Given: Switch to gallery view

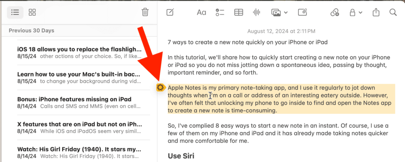Looking at the screenshot, I should [x=32, y=12].
